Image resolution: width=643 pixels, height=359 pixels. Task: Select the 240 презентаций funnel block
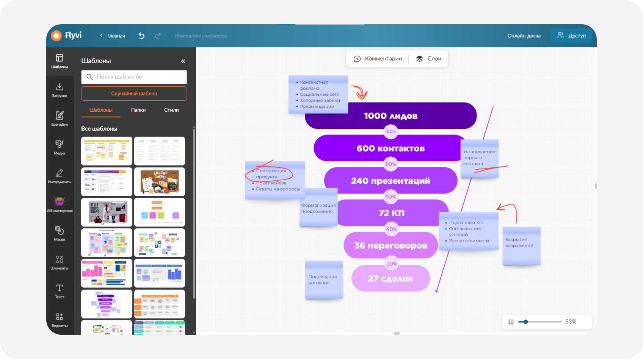391,181
